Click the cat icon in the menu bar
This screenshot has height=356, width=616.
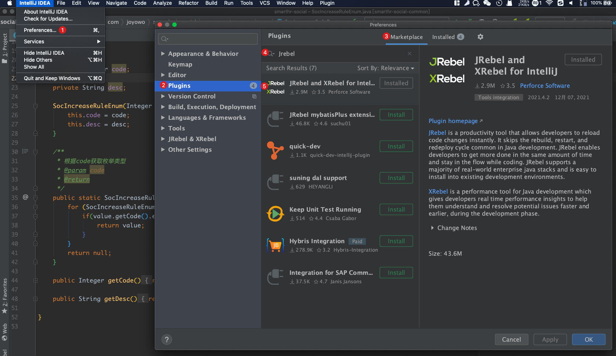click(x=509, y=3)
